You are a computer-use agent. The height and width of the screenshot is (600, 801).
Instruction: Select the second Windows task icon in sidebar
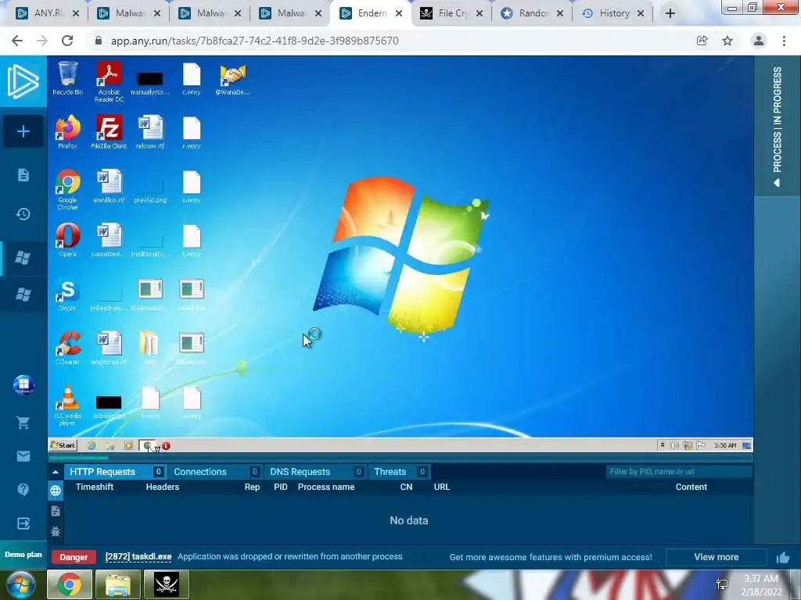pyautogui.click(x=23, y=295)
